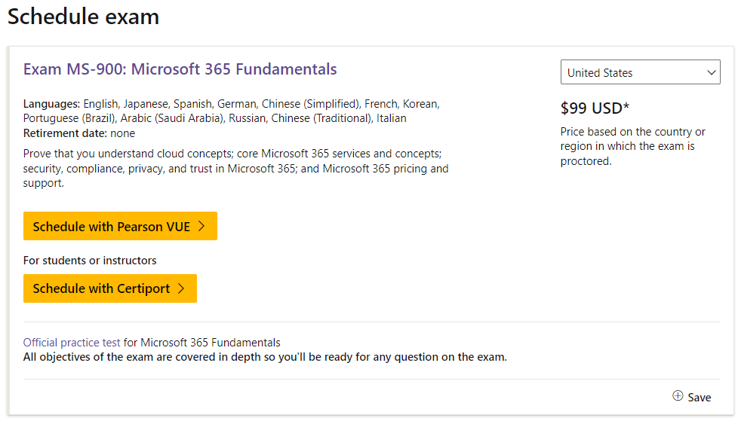Click the Save label text
Viewport: 738px width, 424px height.
(x=700, y=398)
